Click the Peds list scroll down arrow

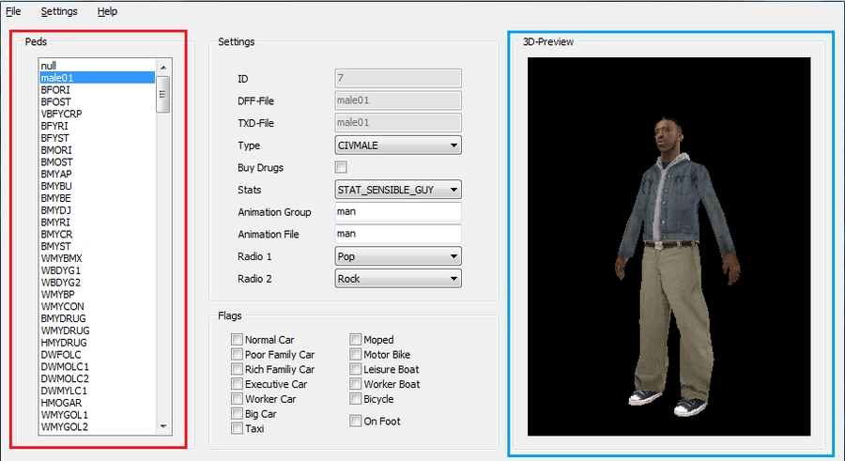tap(162, 426)
